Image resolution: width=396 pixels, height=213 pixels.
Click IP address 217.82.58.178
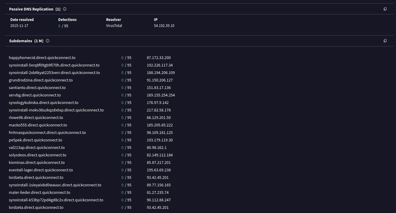pos(159,110)
